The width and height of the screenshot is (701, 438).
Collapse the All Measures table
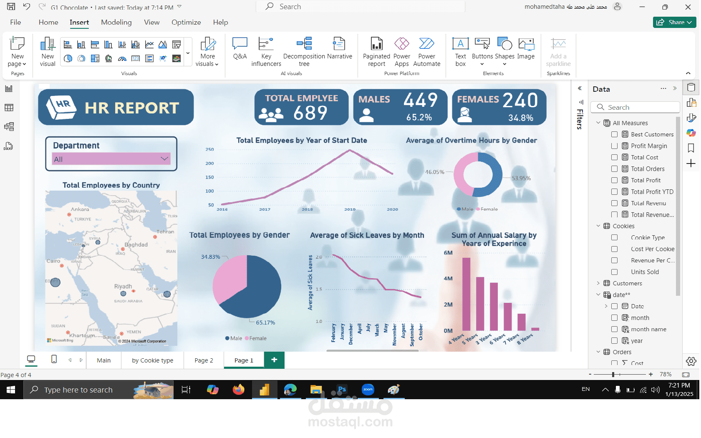coord(598,123)
